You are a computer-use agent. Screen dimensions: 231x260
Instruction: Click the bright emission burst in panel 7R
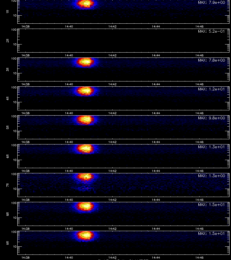[x=86, y=177]
